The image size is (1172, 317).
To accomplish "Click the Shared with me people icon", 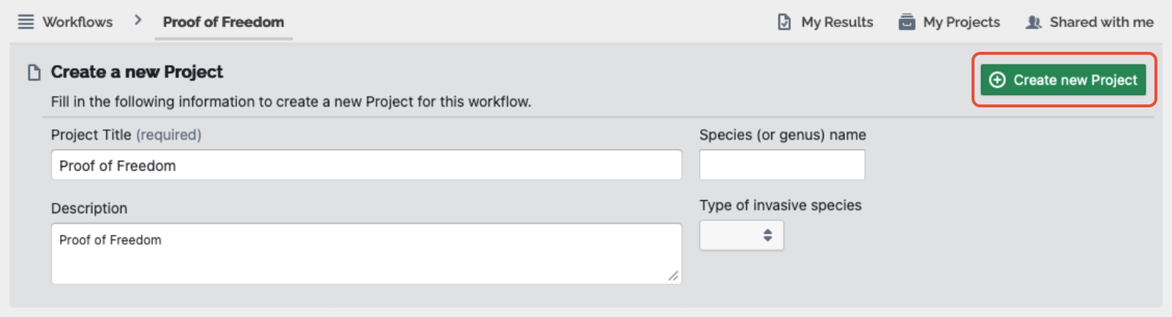I will 1034,22.
